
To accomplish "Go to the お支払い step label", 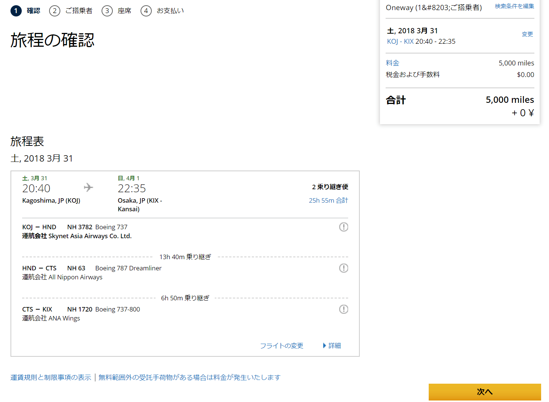I will (x=170, y=11).
